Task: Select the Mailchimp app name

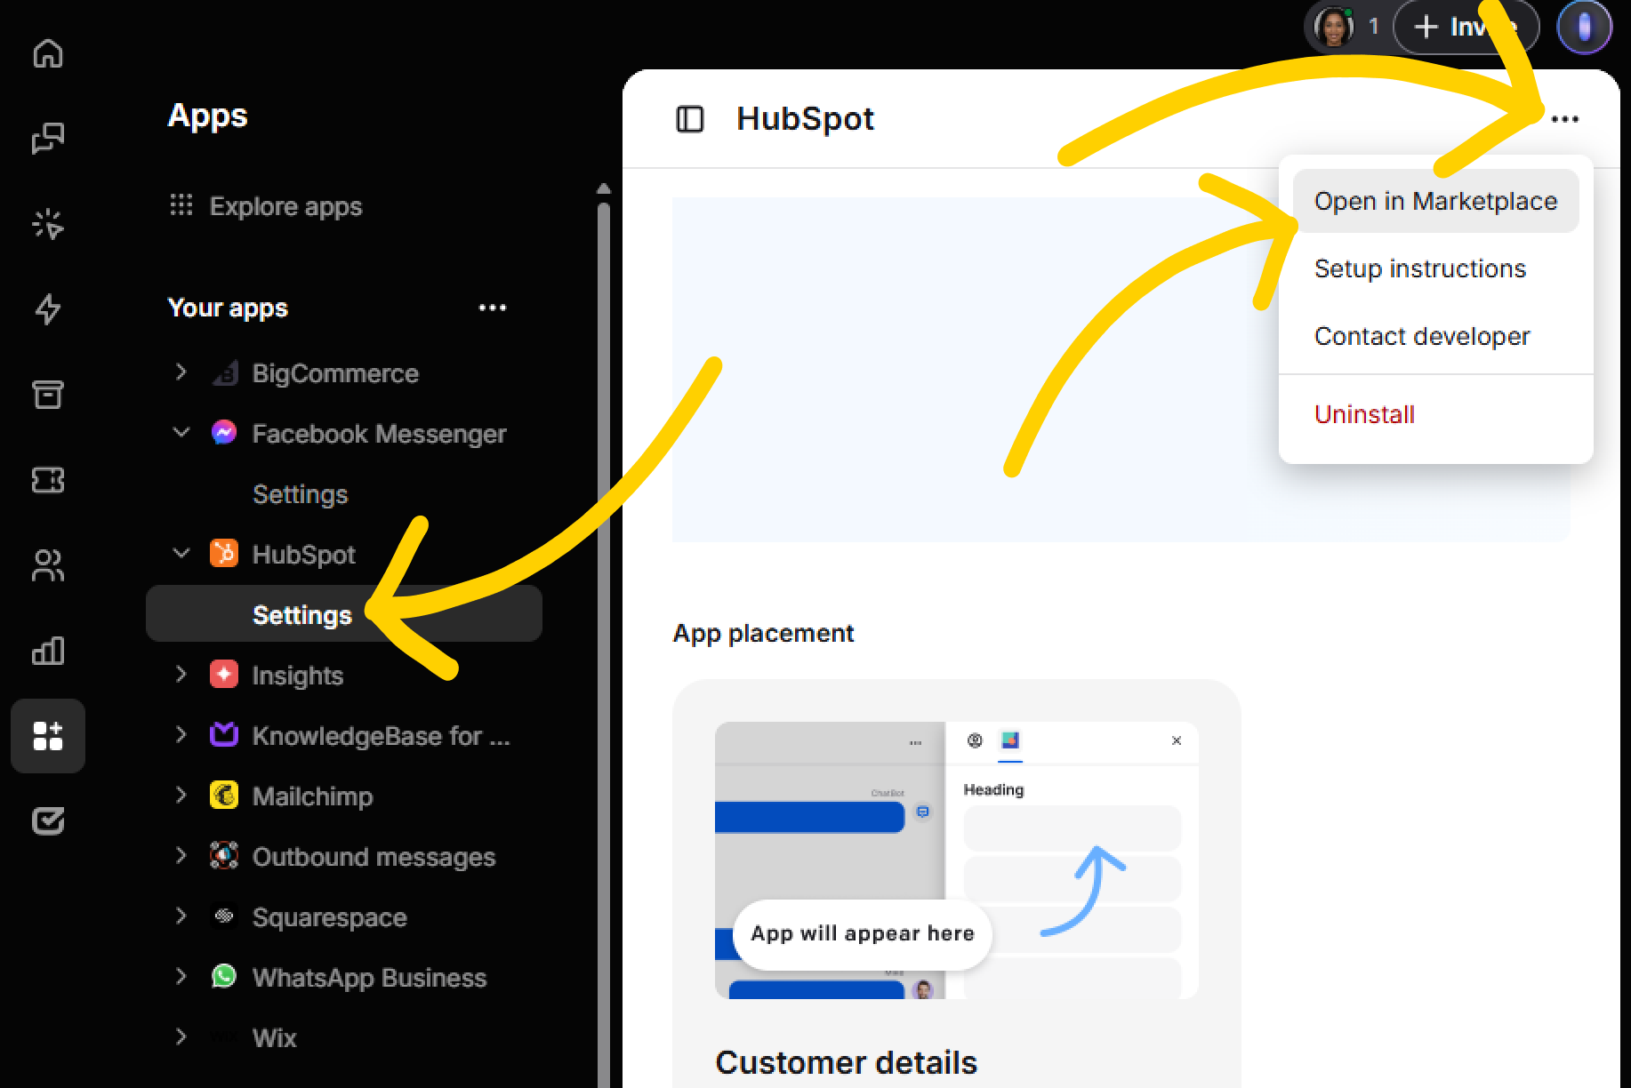Action: coord(312,796)
